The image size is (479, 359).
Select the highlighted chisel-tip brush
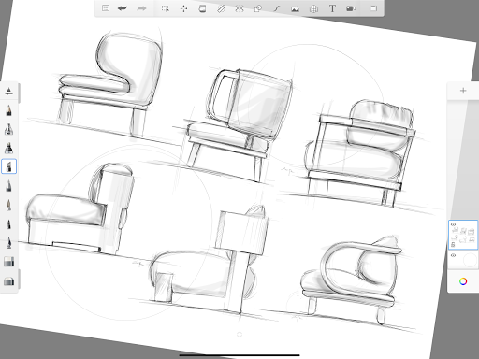[x=8, y=166]
